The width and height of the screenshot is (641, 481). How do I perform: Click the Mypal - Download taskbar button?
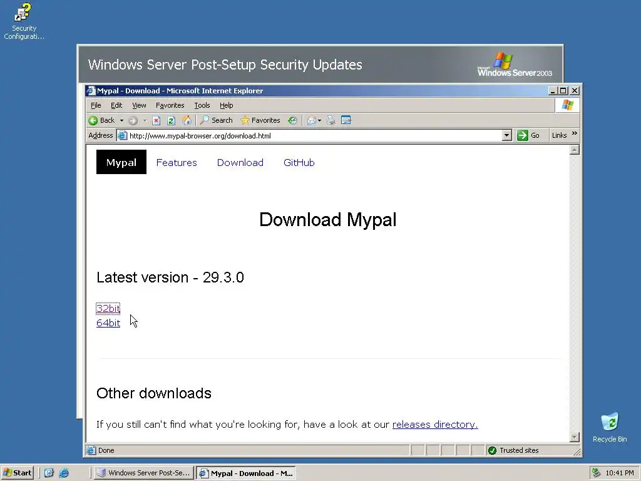click(245, 473)
